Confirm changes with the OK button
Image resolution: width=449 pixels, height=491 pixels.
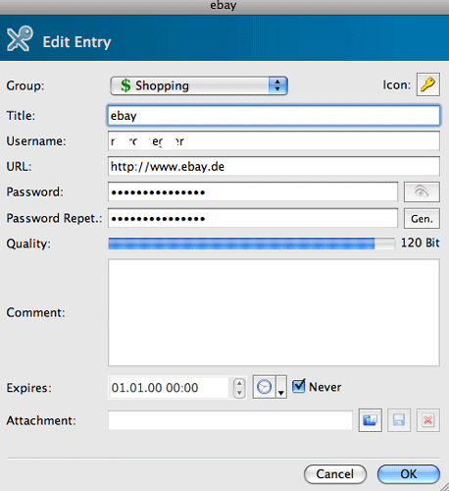coord(409,474)
